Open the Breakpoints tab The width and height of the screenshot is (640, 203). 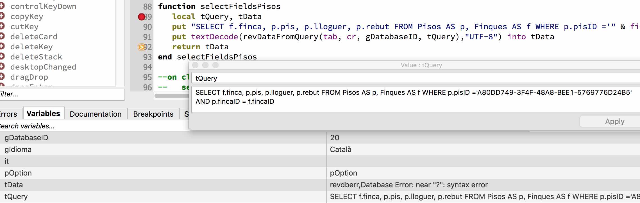coord(153,114)
